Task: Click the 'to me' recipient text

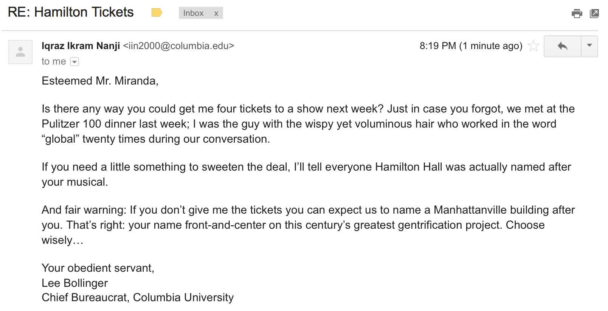Action: point(54,62)
